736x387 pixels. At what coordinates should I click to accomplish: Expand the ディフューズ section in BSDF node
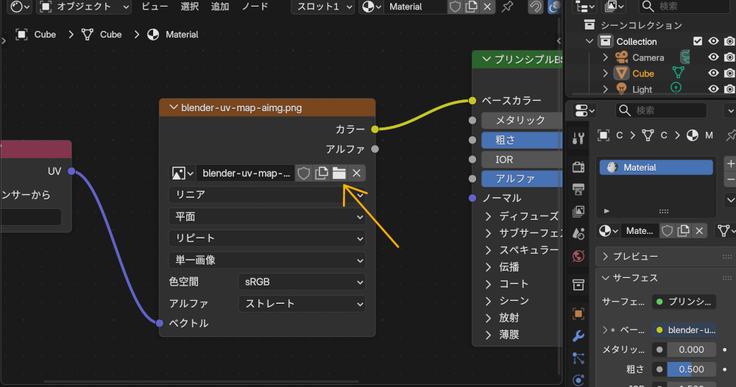(488, 216)
